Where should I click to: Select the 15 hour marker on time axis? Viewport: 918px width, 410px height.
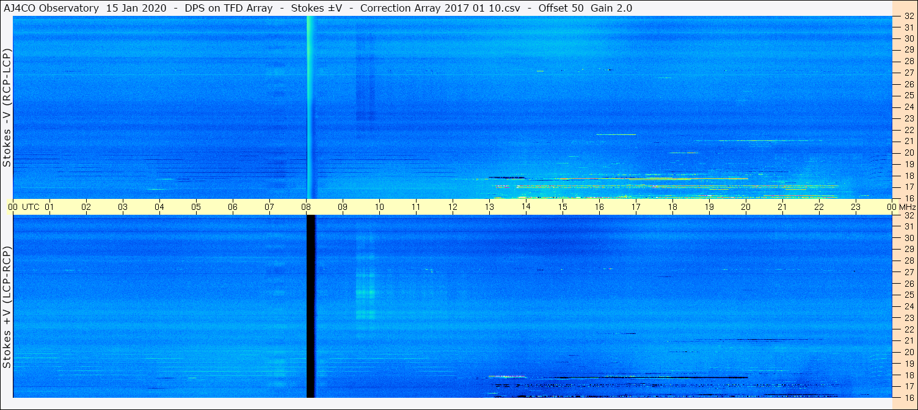click(x=563, y=207)
